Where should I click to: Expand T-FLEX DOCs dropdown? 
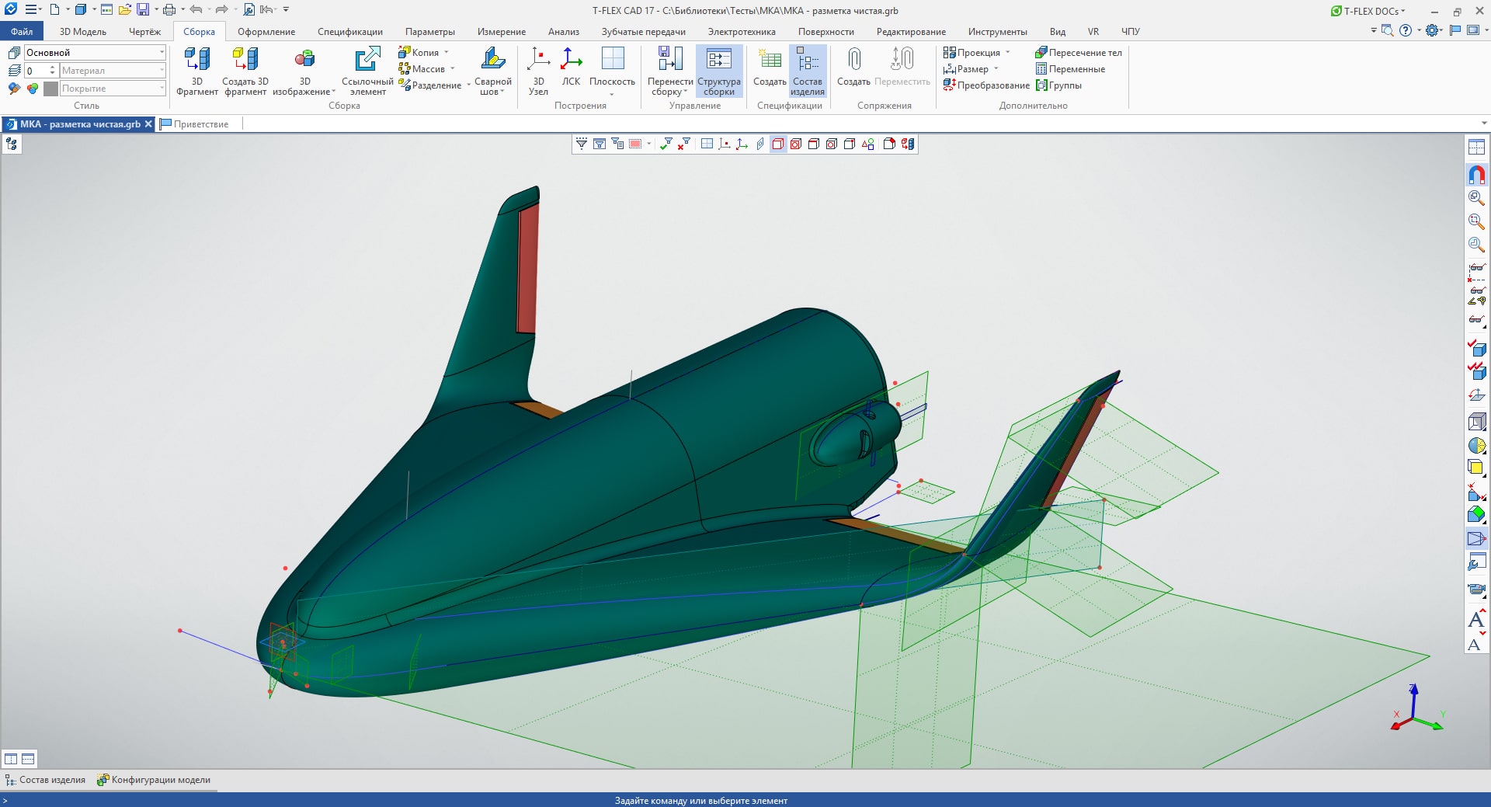click(x=1403, y=11)
